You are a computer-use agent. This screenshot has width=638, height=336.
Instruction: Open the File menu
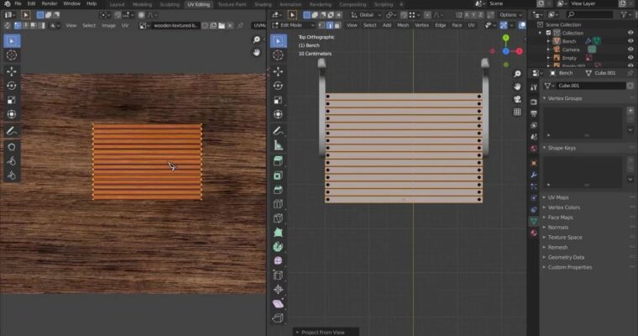pyautogui.click(x=18, y=3)
